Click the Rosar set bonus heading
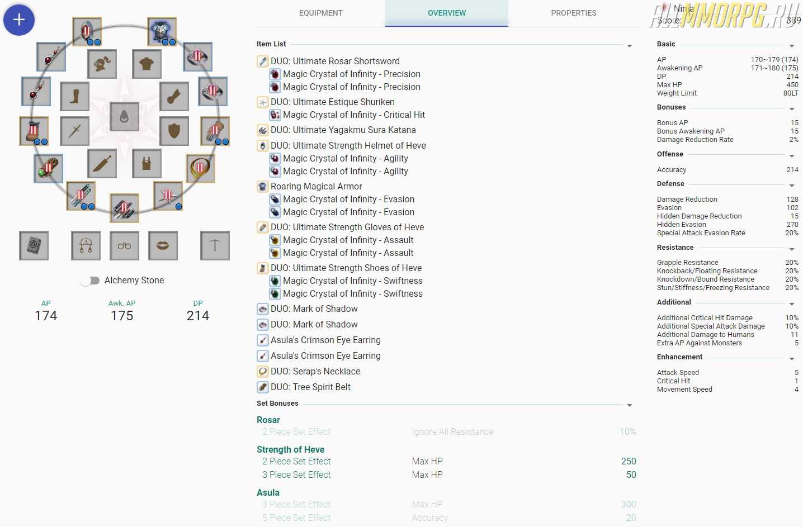803x527 pixels. 268,420
